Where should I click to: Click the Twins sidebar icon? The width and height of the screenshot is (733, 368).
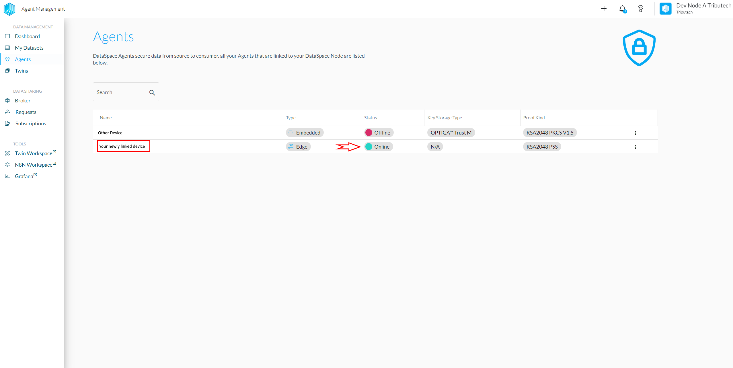pos(8,71)
